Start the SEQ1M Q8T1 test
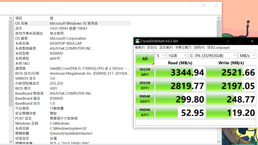Screen dimensions: 258x145 pos(145,72)
